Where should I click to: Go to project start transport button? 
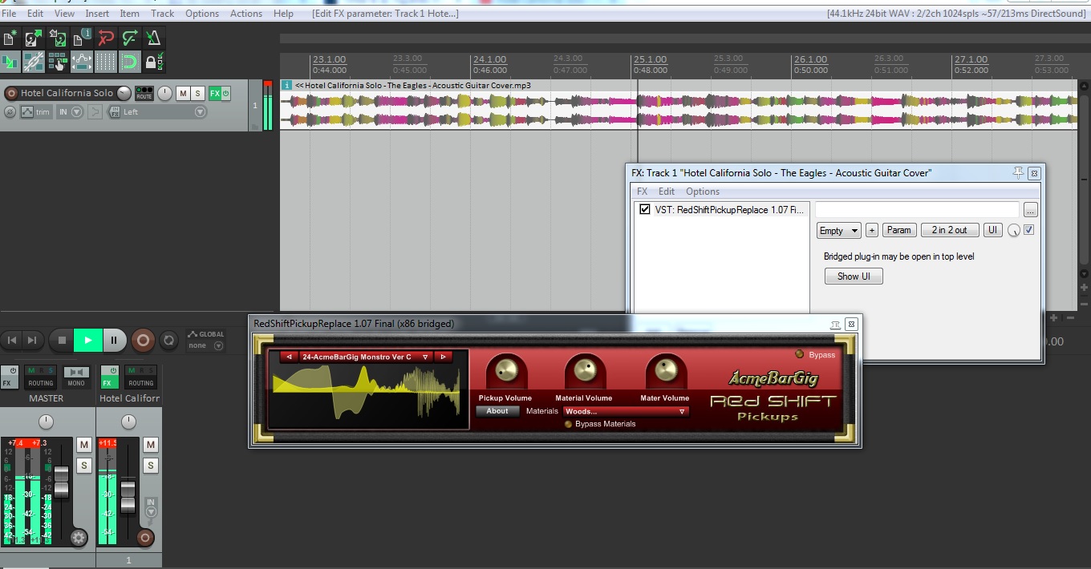[x=12, y=341]
